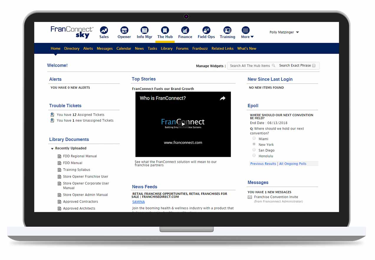Image resolution: width=375 pixels, height=260 pixels.
Task: Open the FDD Regional Manual document
Action: [80, 156]
